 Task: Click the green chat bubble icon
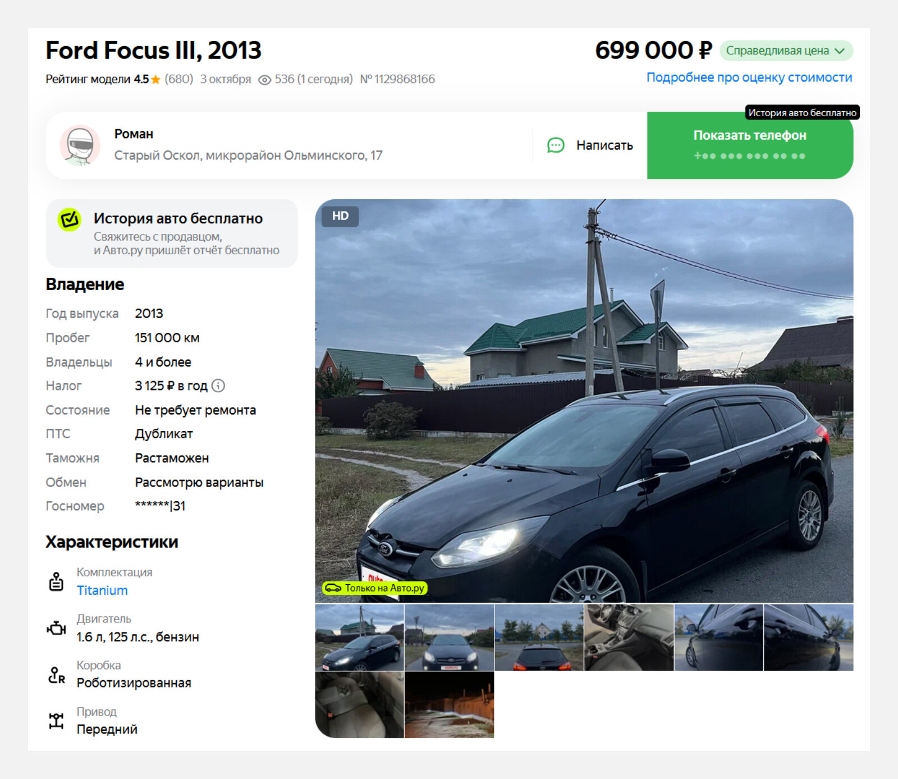(556, 145)
